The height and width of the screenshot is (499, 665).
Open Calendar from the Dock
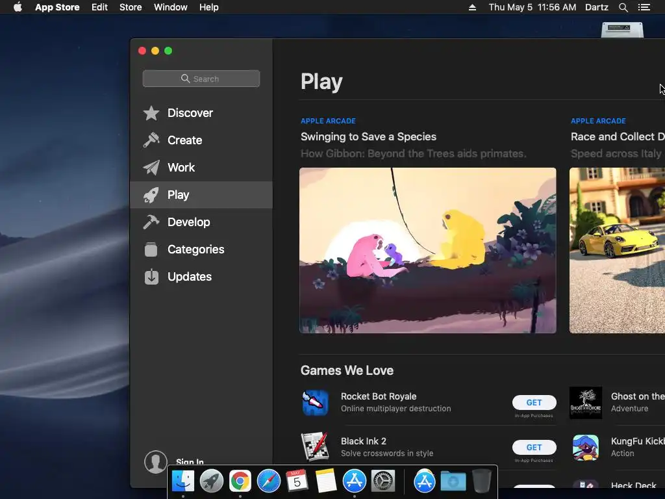coord(297,481)
